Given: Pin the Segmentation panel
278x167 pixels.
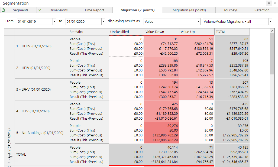Looking at the screenshot, I should (x=269, y=3).
